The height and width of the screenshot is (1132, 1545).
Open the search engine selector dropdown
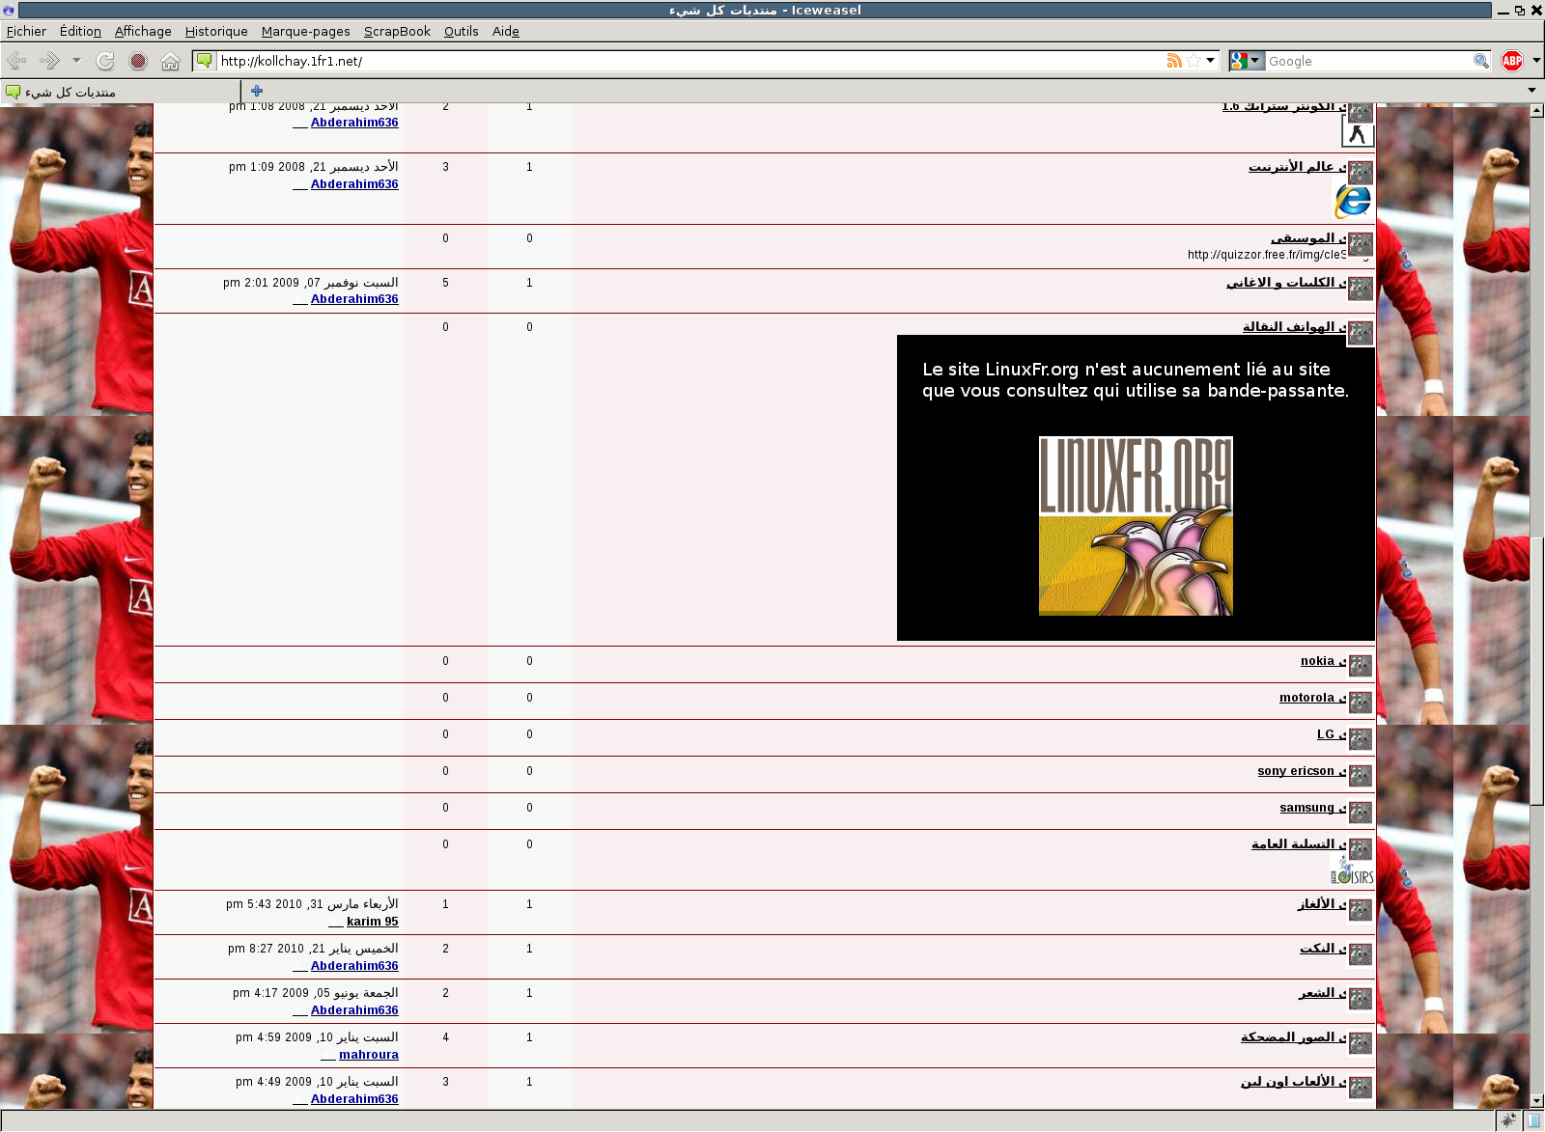1246,61
